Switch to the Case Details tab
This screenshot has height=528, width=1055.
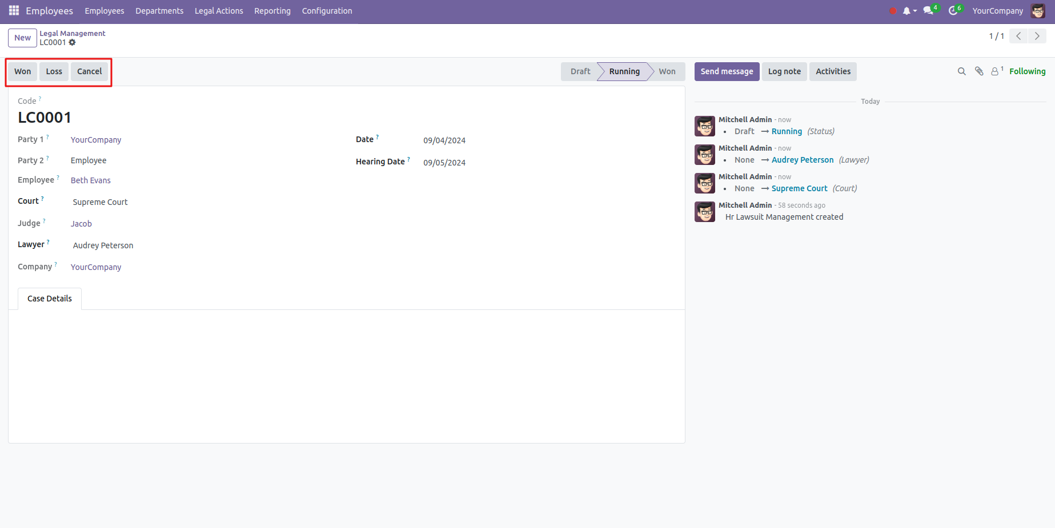coord(50,299)
